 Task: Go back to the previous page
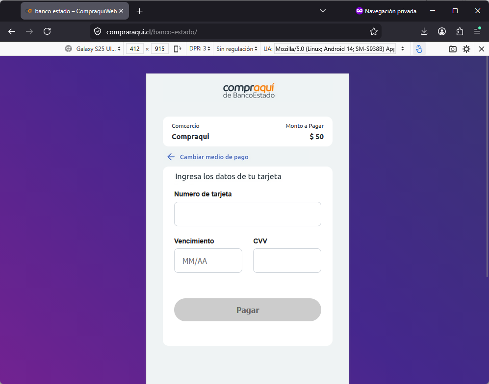click(12, 31)
